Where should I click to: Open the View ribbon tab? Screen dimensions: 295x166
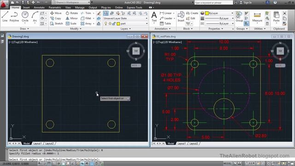[x=68, y=7]
